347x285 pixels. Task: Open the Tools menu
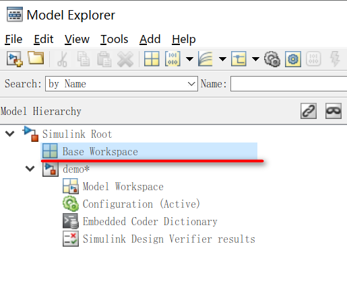click(114, 39)
